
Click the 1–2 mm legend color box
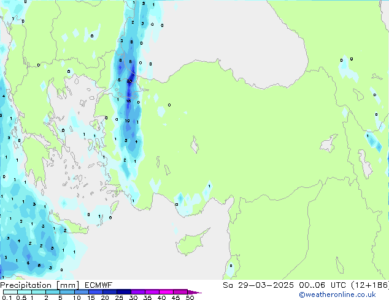coord(39,292)
